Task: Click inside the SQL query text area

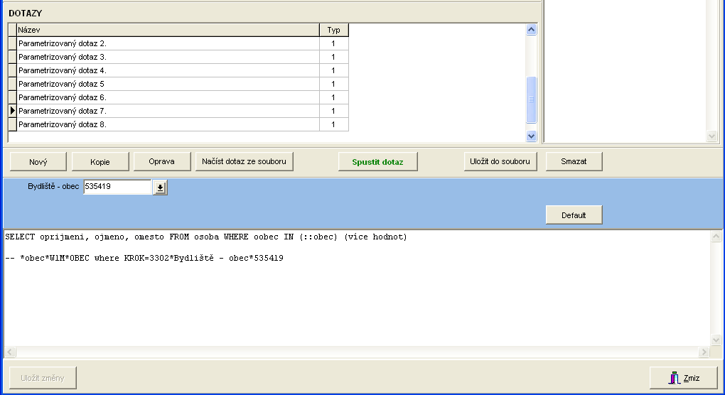Action: click(x=355, y=298)
